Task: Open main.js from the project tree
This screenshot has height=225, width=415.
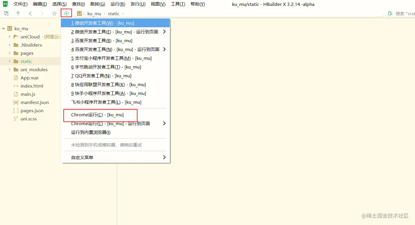Action: click(28, 94)
